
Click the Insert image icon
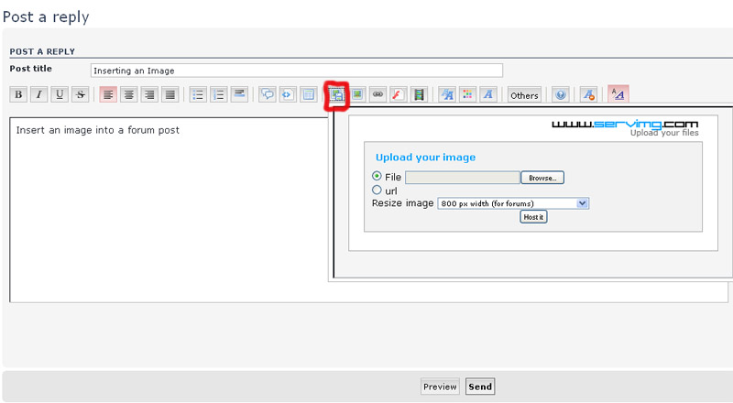point(357,95)
